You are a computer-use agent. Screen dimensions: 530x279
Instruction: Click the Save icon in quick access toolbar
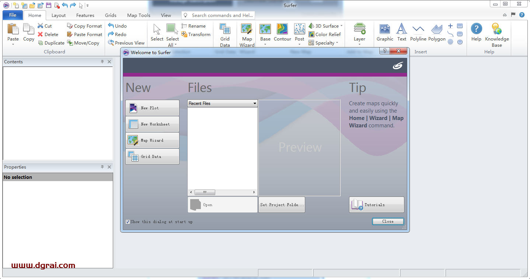[x=48, y=5]
